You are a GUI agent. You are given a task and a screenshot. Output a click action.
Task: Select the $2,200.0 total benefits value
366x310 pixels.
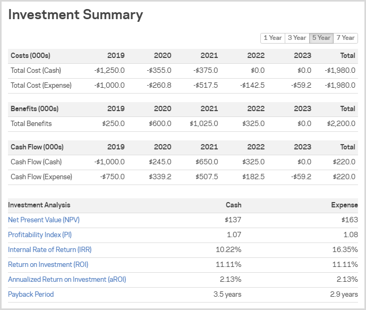[x=341, y=123]
